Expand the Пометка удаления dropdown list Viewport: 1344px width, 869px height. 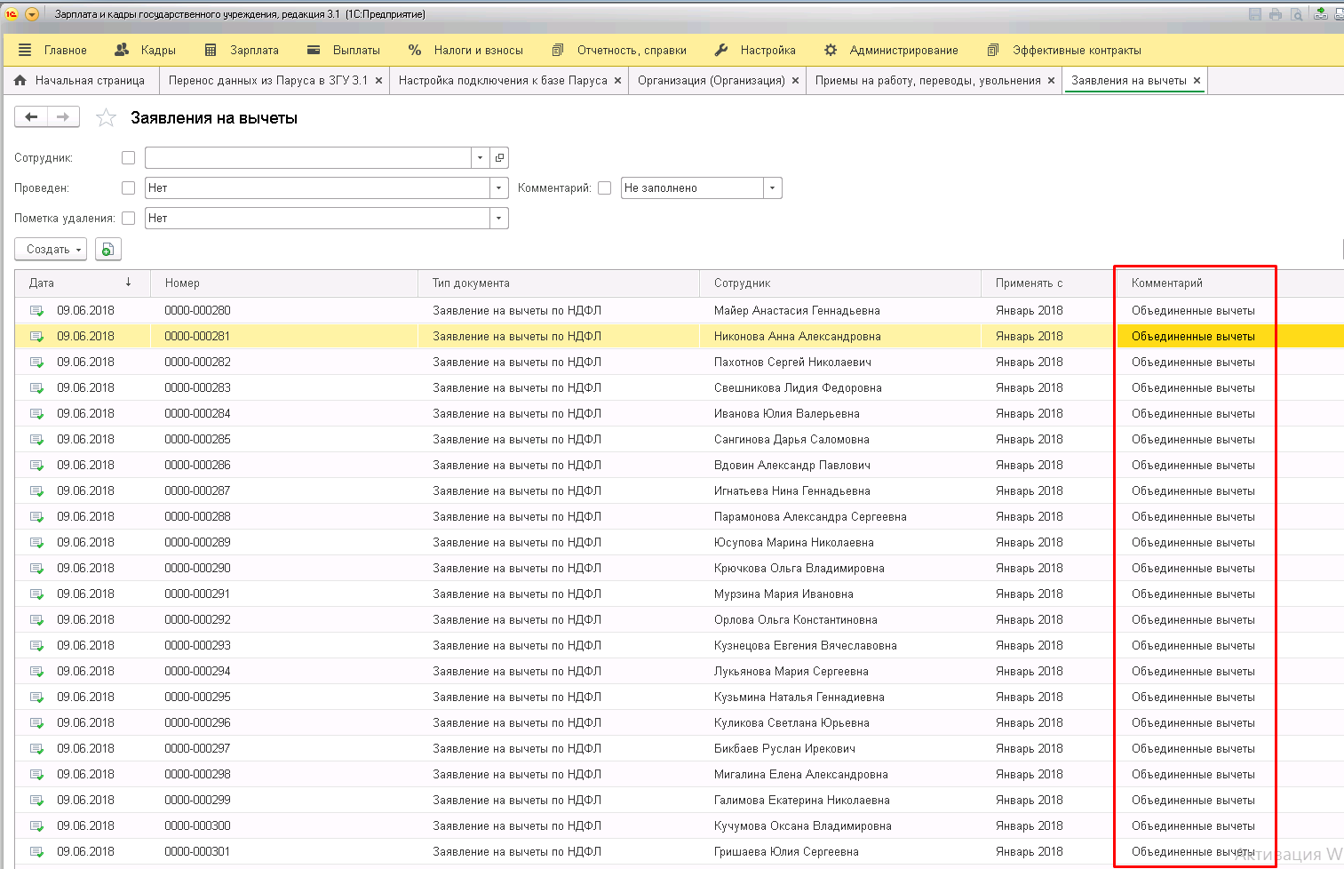(499, 219)
